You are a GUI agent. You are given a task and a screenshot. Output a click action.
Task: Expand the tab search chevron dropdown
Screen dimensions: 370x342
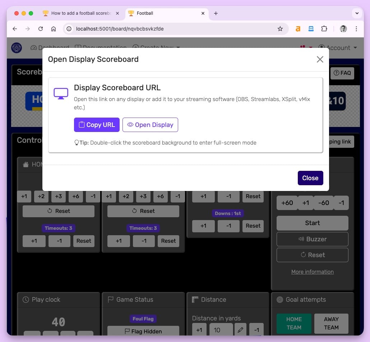[x=357, y=13]
